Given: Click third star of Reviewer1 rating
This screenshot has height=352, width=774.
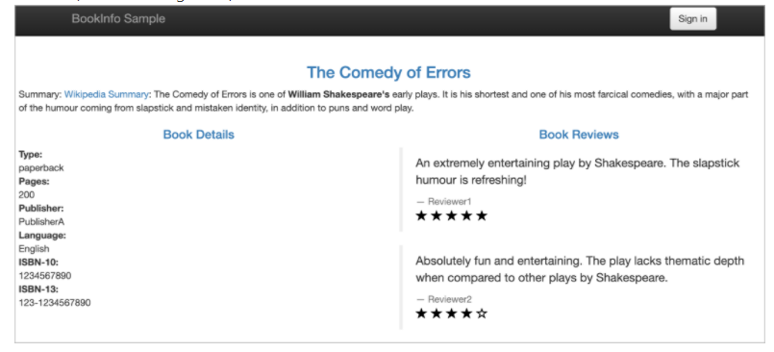Looking at the screenshot, I should 451,215.
